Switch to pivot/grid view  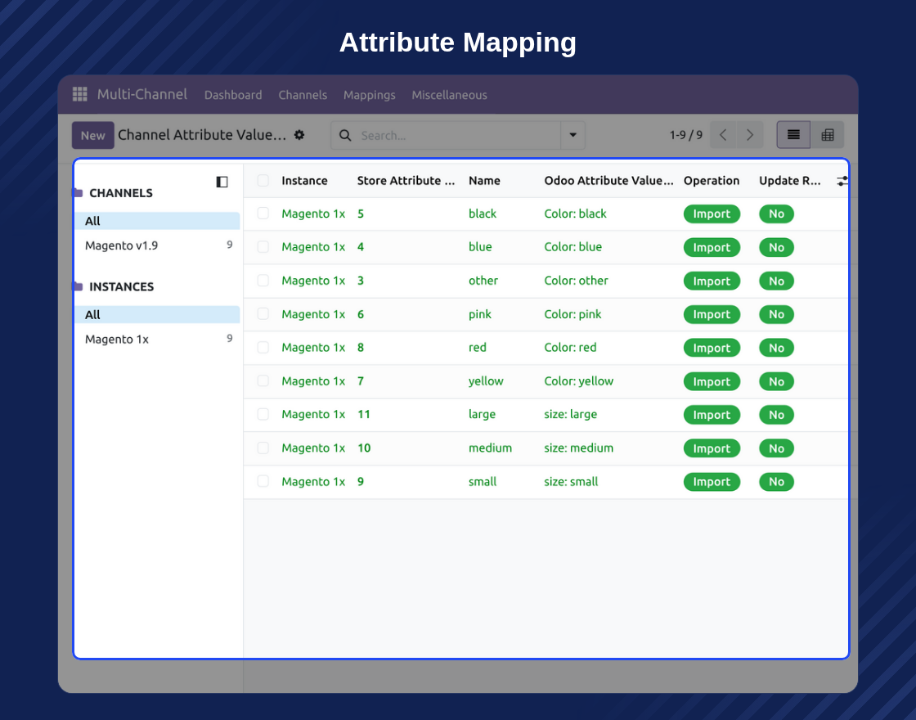827,135
